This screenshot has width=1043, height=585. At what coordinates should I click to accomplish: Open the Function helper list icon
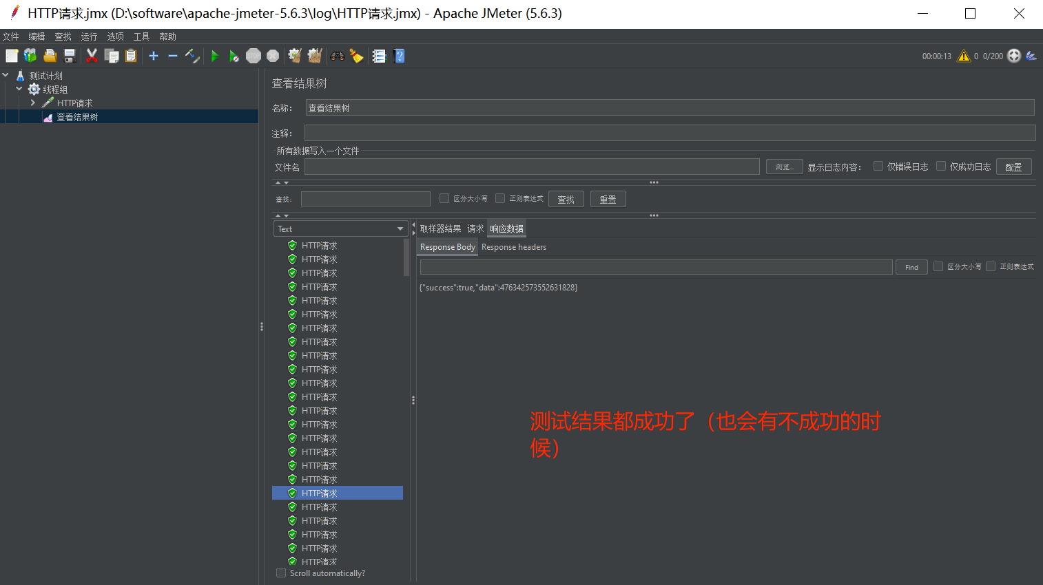[379, 56]
